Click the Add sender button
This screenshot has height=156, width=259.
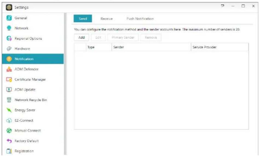click(x=82, y=37)
